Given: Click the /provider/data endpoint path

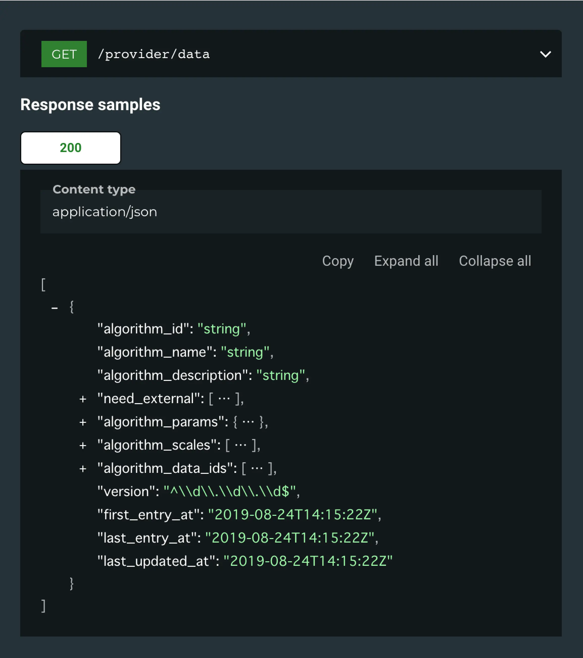Looking at the screenshot, I should (154, 54).
